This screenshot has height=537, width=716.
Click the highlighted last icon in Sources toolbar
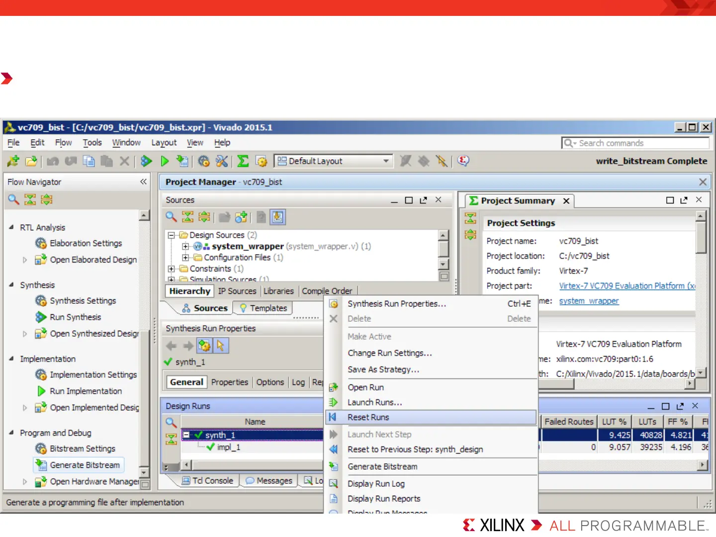(x=277, y=217)
